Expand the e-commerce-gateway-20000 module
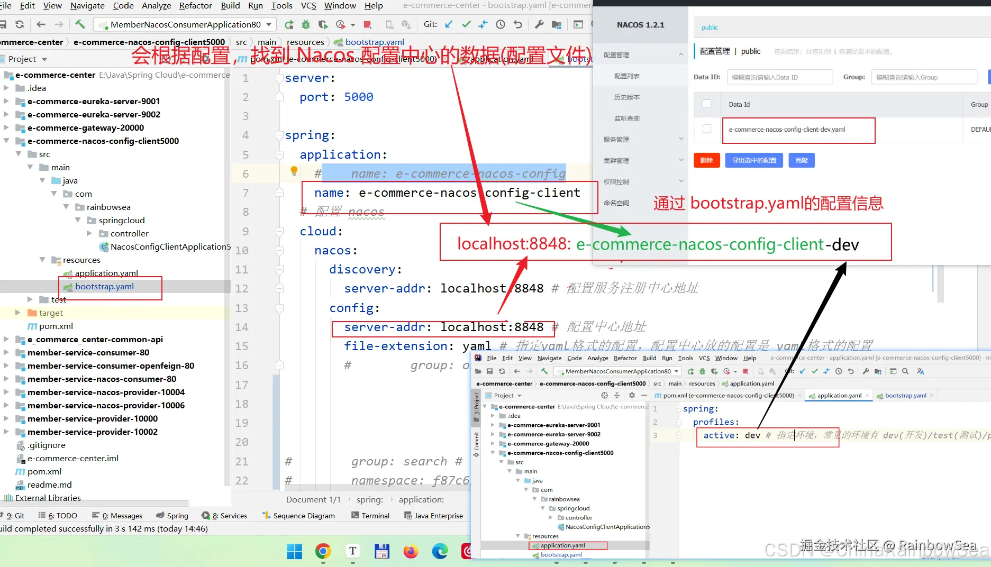This screenshot has height=567, width=991. [6, 127]
